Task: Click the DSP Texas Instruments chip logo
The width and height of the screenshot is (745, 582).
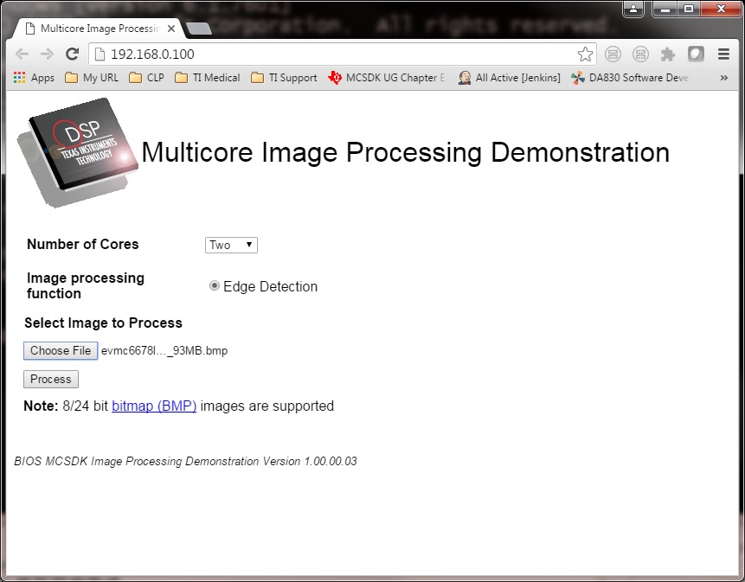Action: click(80, 151)
